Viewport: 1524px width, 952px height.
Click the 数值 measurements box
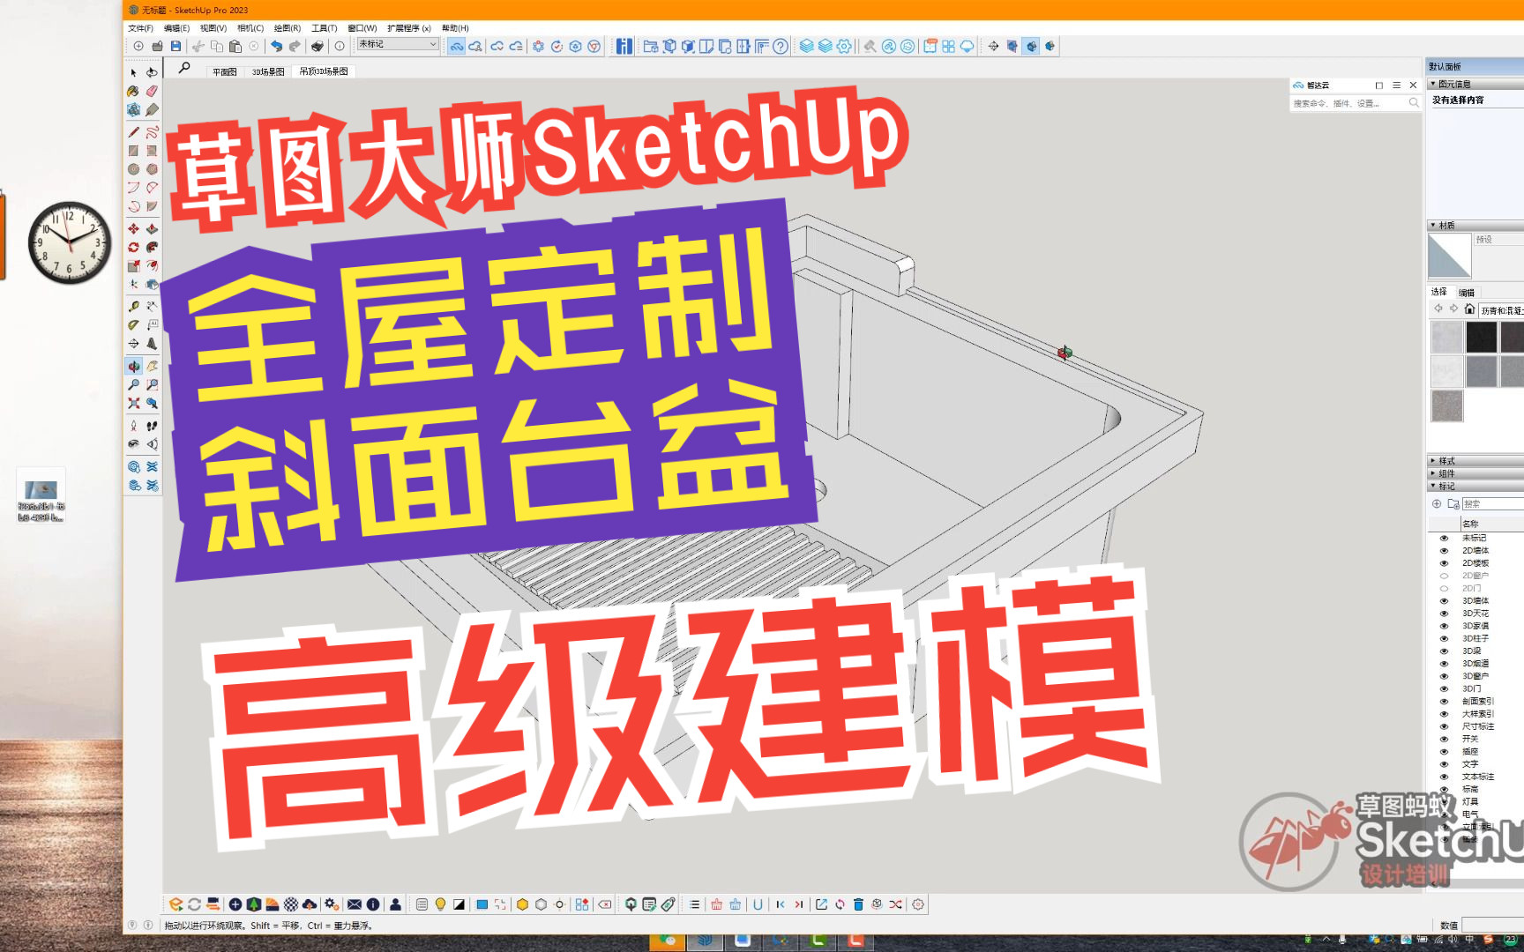pos(1492,925)
